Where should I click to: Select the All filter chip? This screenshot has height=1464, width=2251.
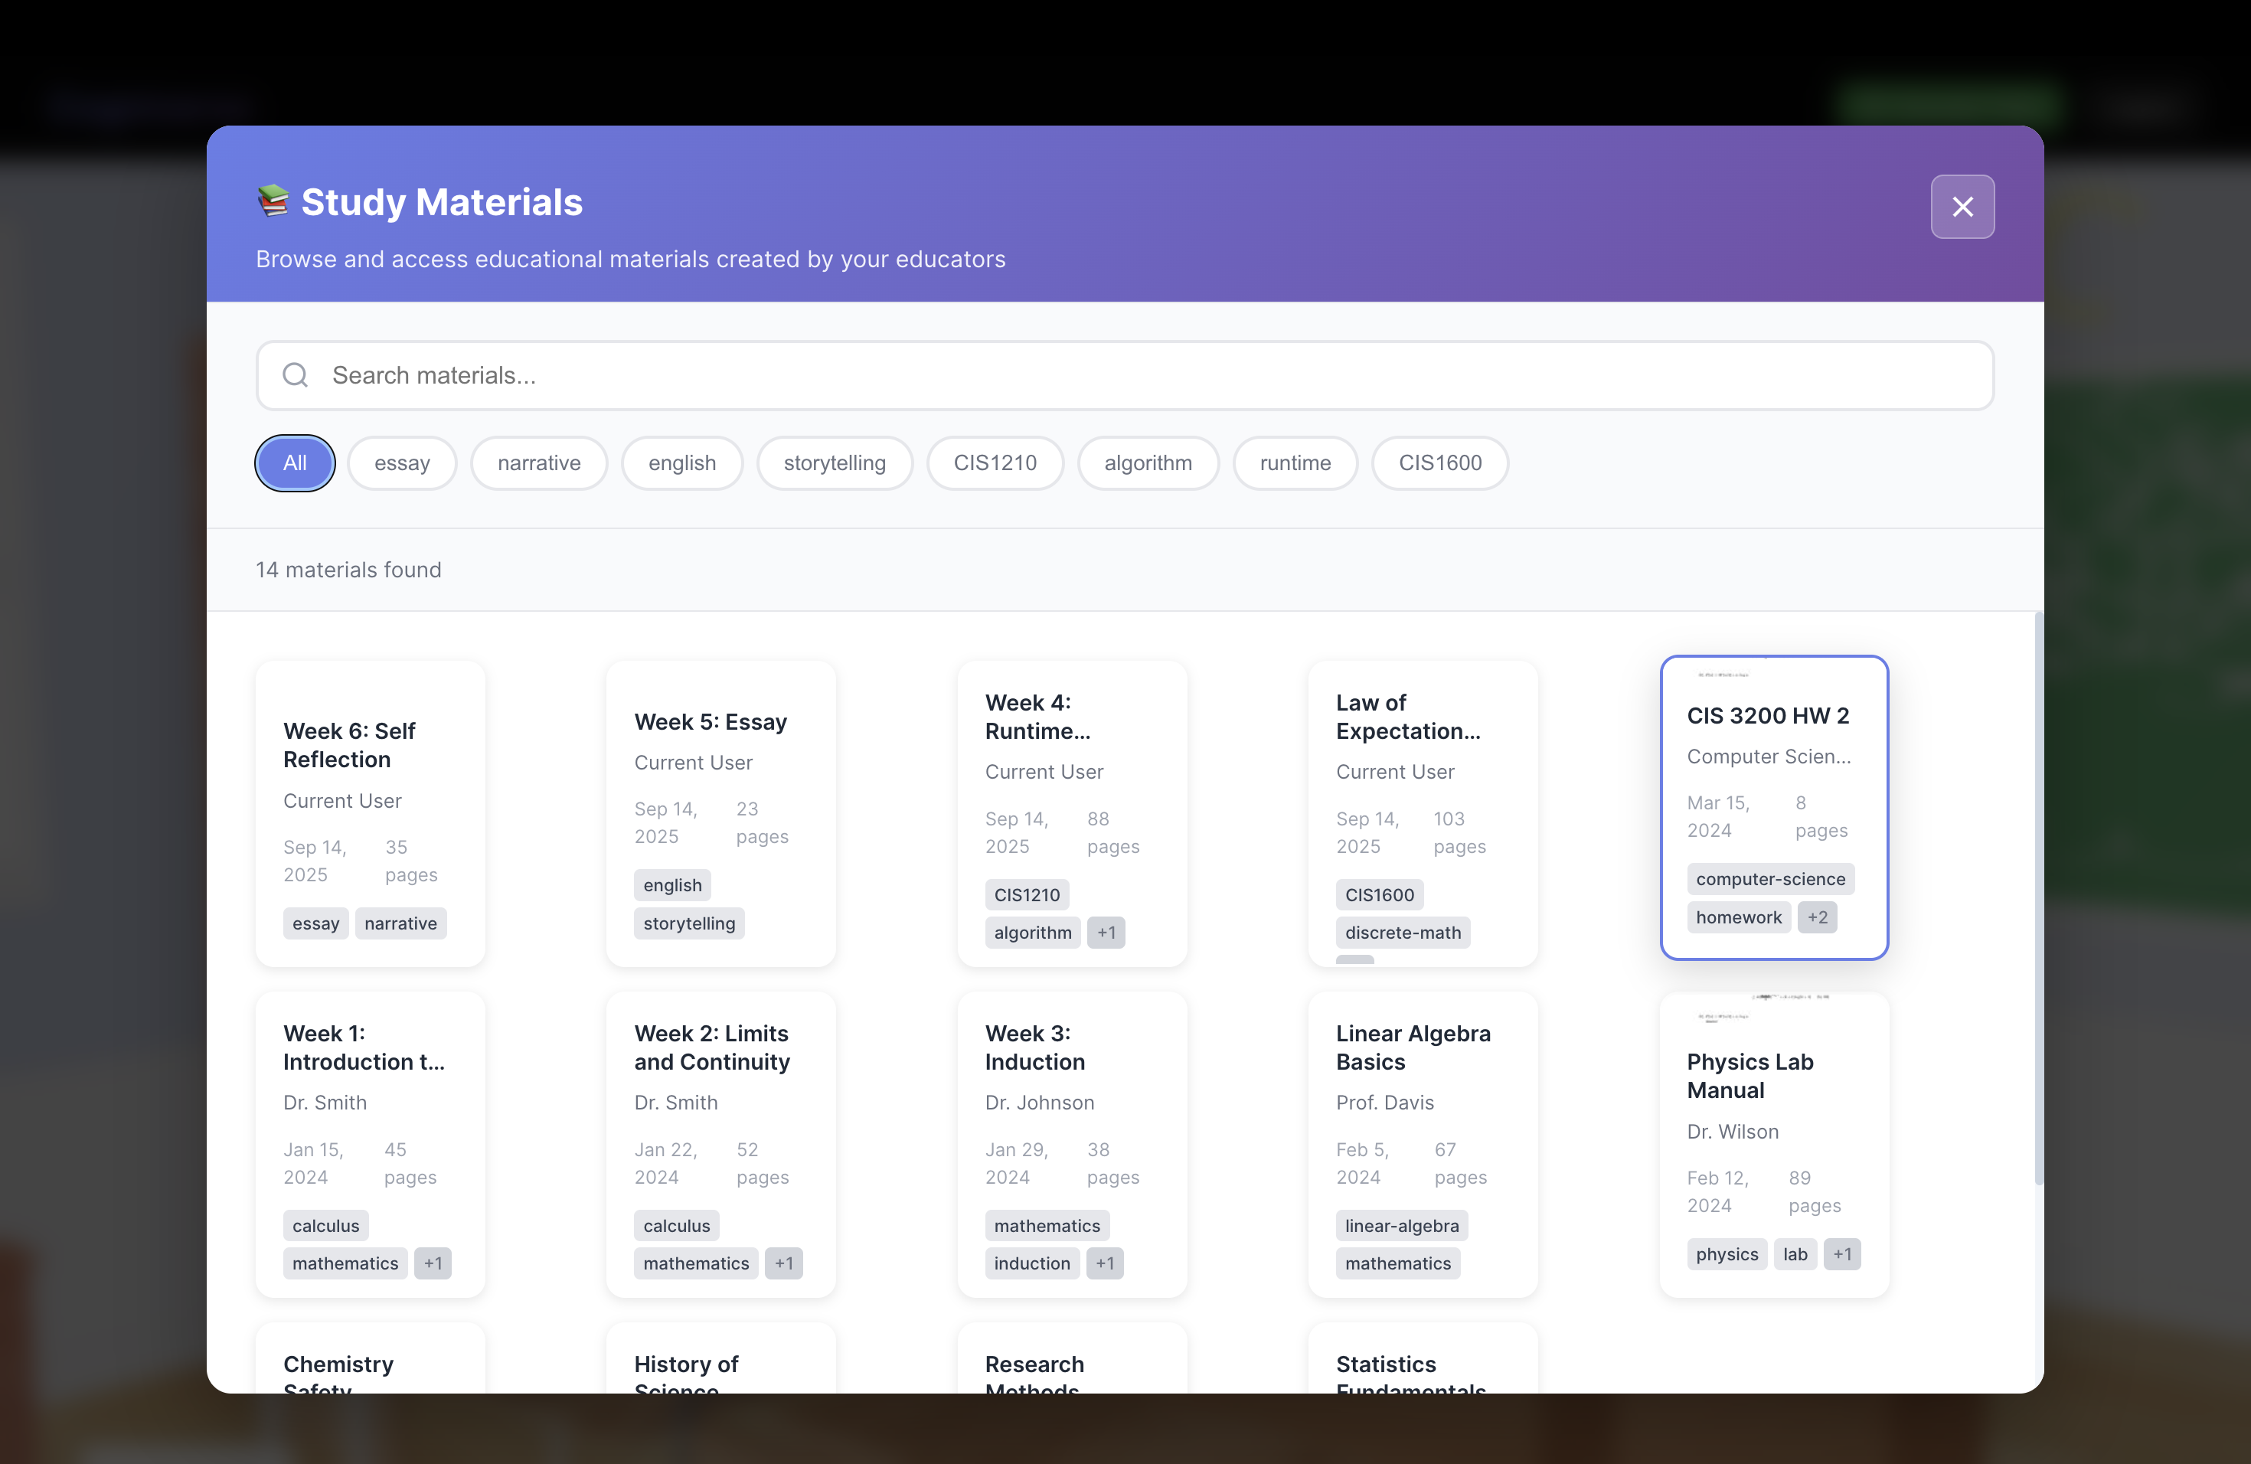click(294, 462)
